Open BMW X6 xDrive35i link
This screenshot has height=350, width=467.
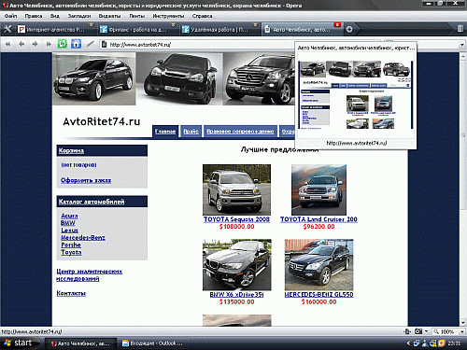coord(236,294)
